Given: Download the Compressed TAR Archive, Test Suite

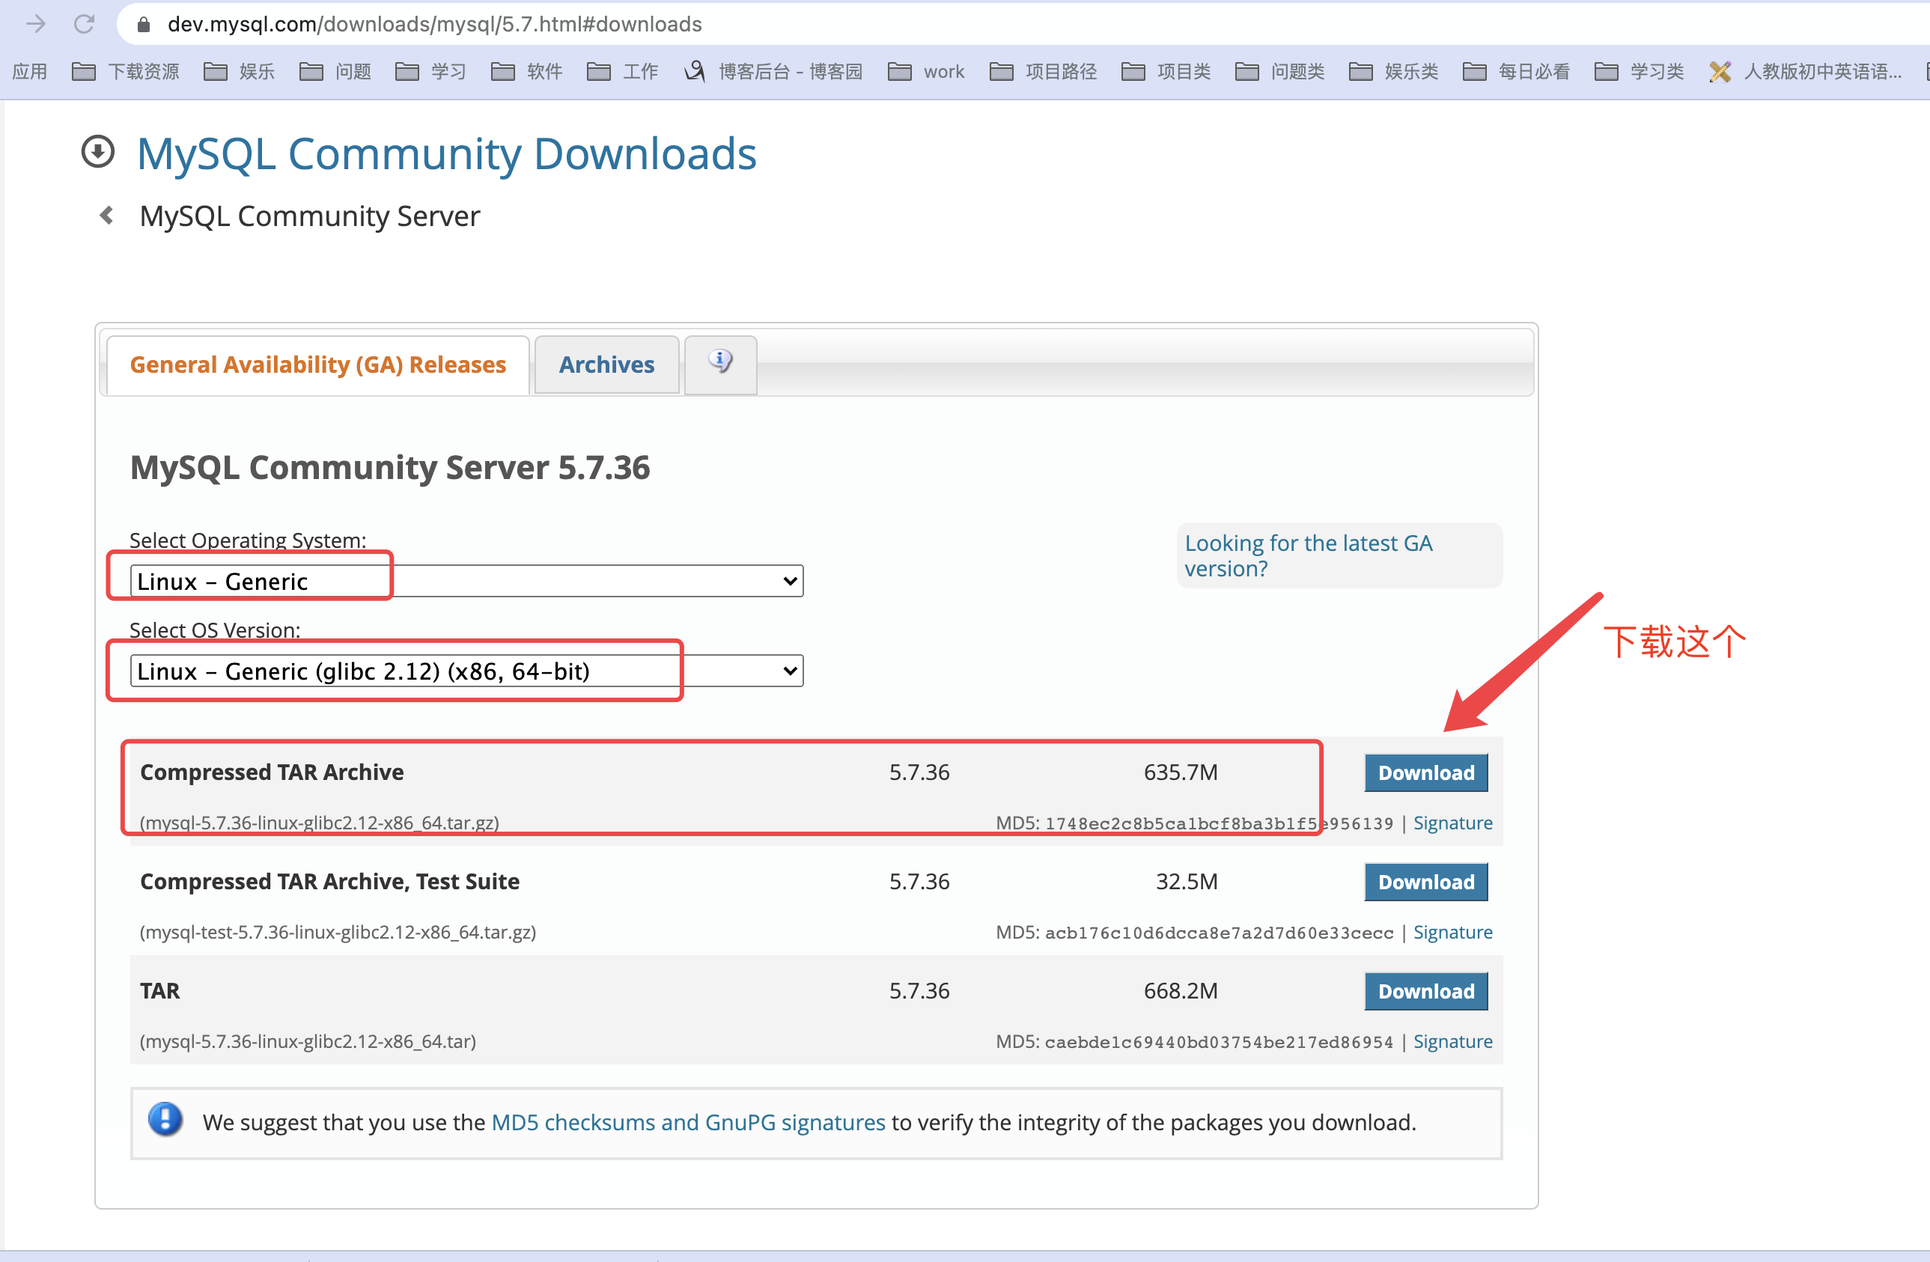Looking at the screenshot, I should pos(1425,882).
